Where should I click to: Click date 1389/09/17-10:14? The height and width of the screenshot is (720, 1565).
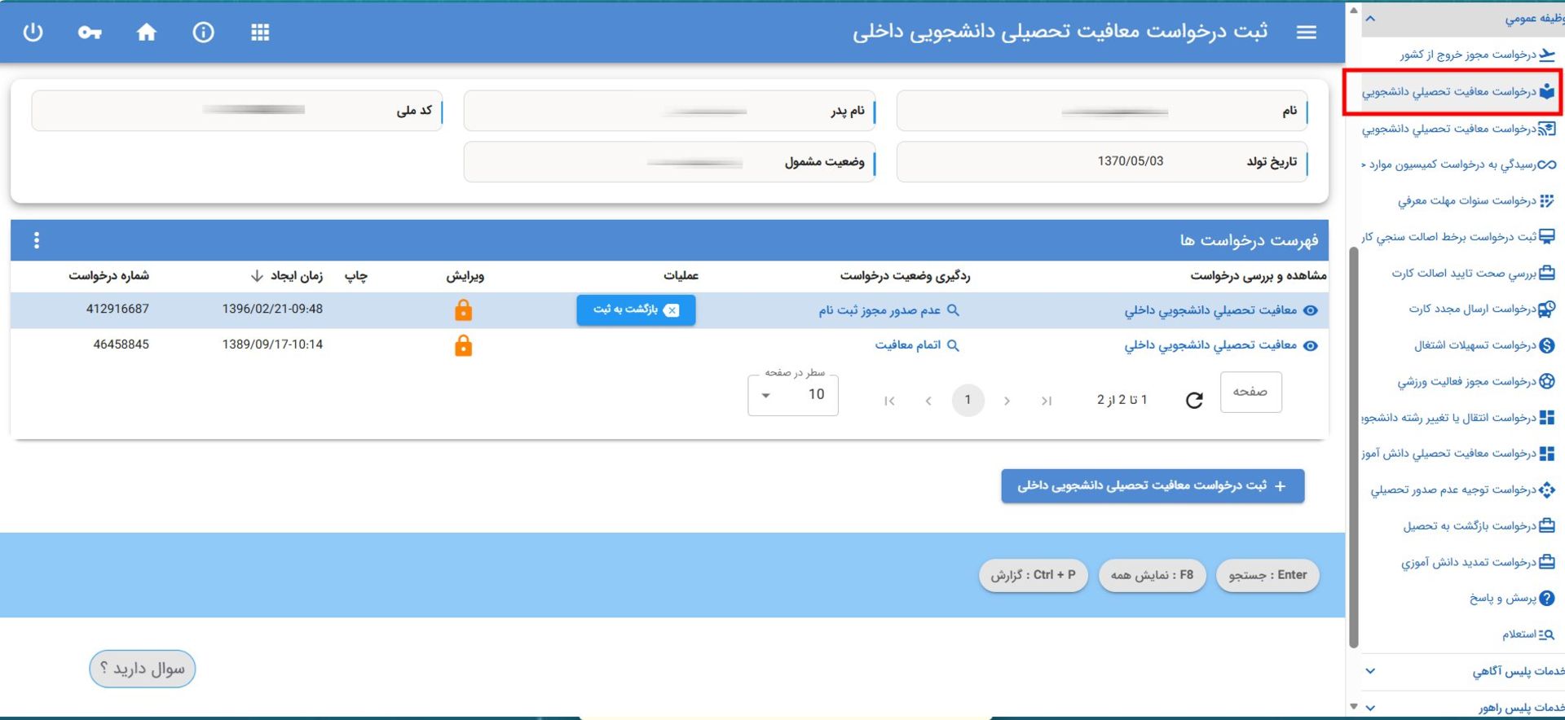[272, 345]
